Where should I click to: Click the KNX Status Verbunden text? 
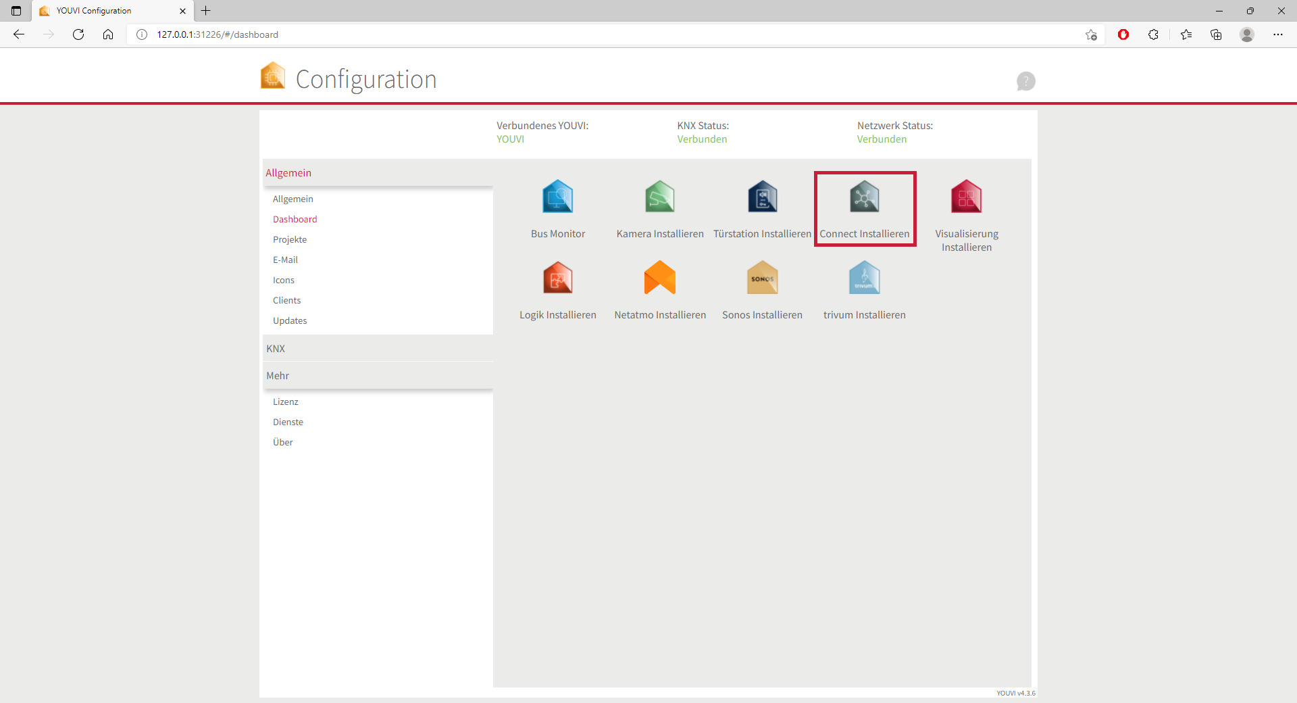pos(703,139)
